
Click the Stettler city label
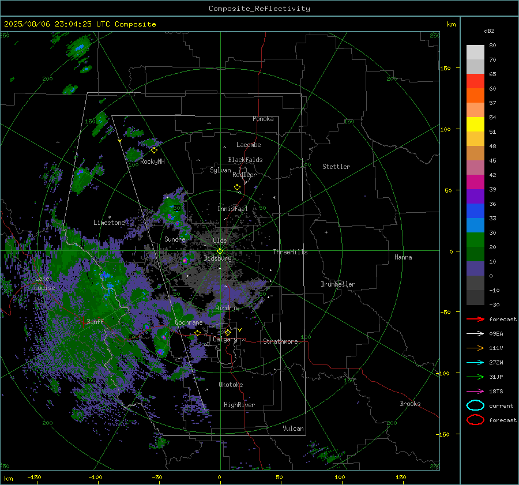336,167
